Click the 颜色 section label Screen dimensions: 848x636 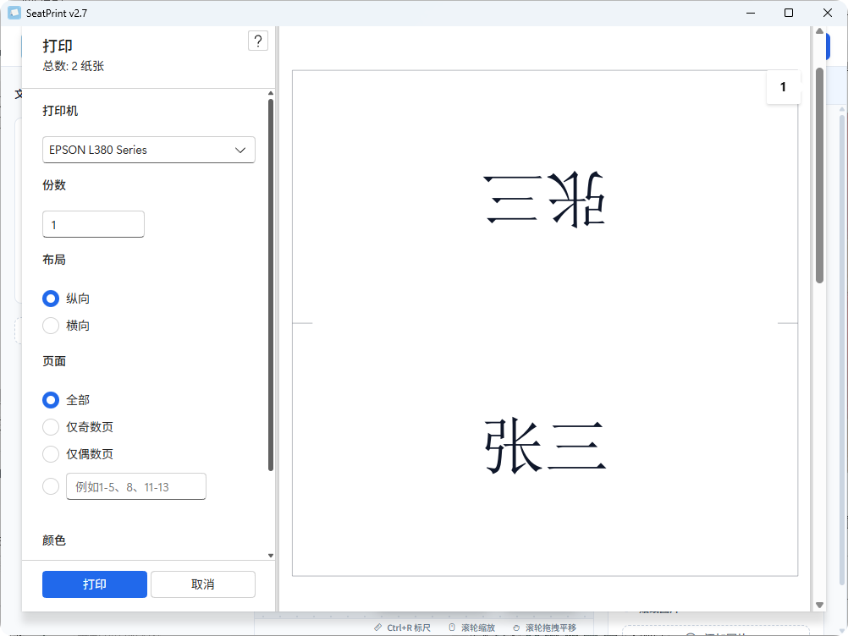(x=54, y=540)
